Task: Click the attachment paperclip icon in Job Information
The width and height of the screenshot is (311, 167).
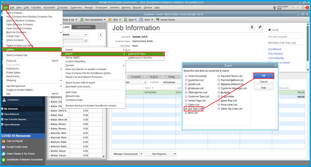Action: coord(252,27)
